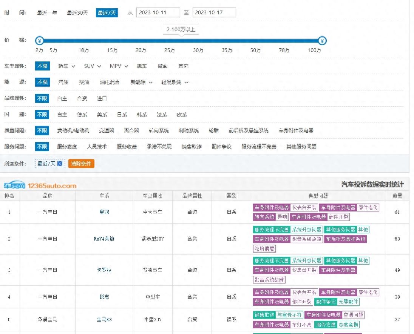Select 前后桥及悬挂系统 in the 质量问题 row

[x=249, y=130]
